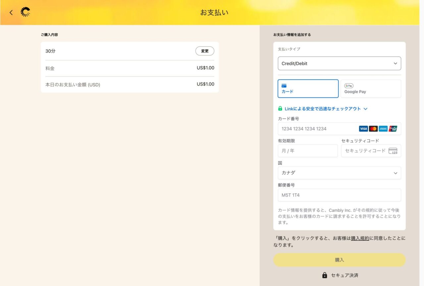Open the 購入規約 terms link
The image size is (424, 286).
(x=360, y=238)
